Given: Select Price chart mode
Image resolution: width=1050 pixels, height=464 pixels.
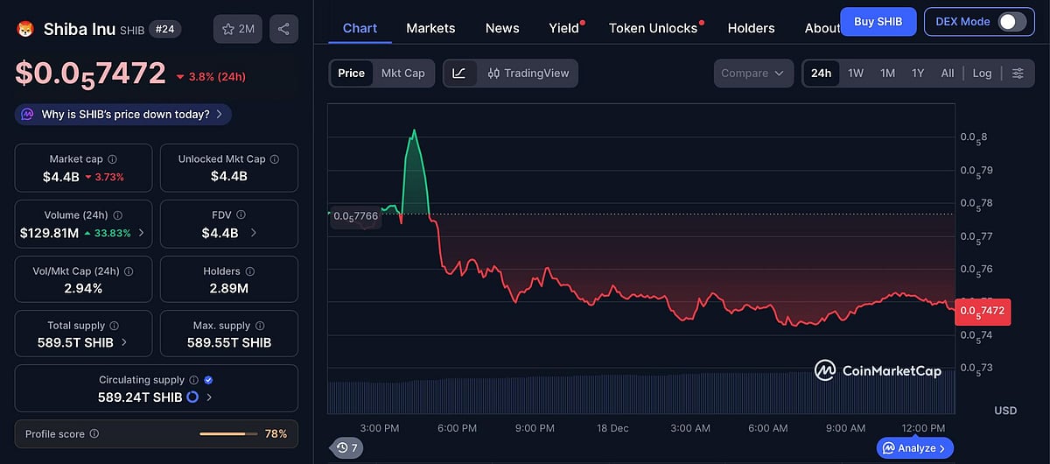Looking at the screenshot, I should pyautogui.click(x=351, y=74).
